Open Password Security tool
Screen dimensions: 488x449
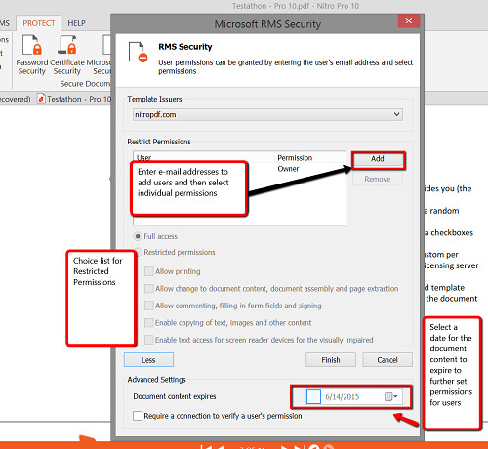click(32, 55)
